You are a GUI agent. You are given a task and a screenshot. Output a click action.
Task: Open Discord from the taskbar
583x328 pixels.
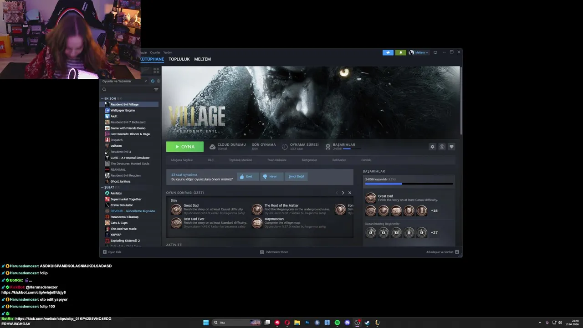click(x=347, y=323)
